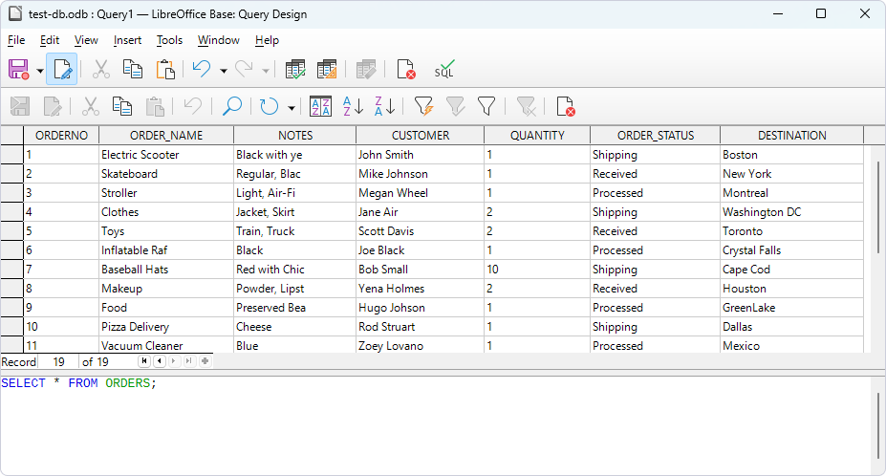
Task: Click the 'Mike Johnson' customer cell
Action: point(421,174)
